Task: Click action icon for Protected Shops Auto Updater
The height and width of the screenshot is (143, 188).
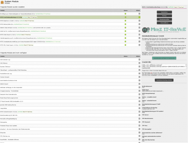Action: pyautogui.click(x=139, y=125)
